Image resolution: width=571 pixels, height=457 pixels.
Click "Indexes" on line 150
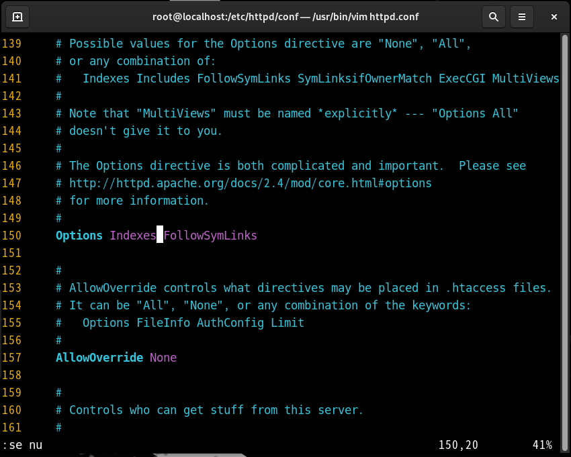coord(133,236)
